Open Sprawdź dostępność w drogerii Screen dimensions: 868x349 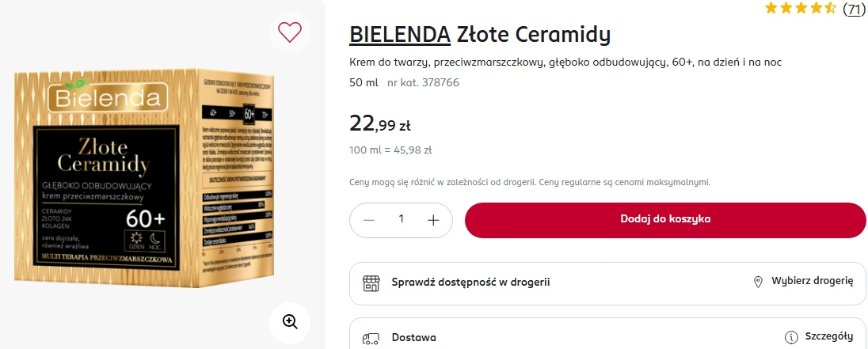470,283
